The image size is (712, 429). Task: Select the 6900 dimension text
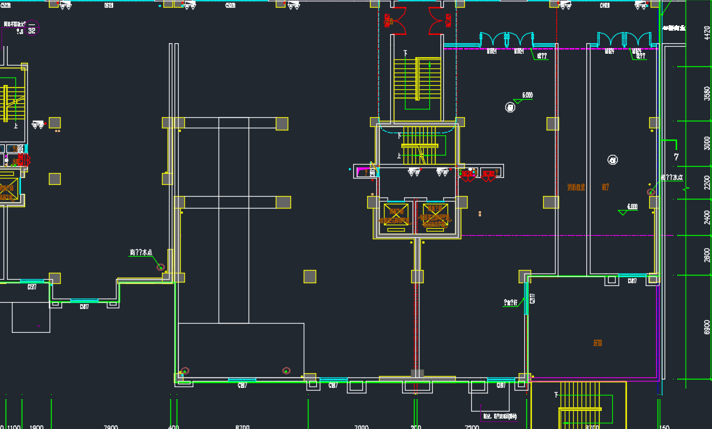coord(707,326)
